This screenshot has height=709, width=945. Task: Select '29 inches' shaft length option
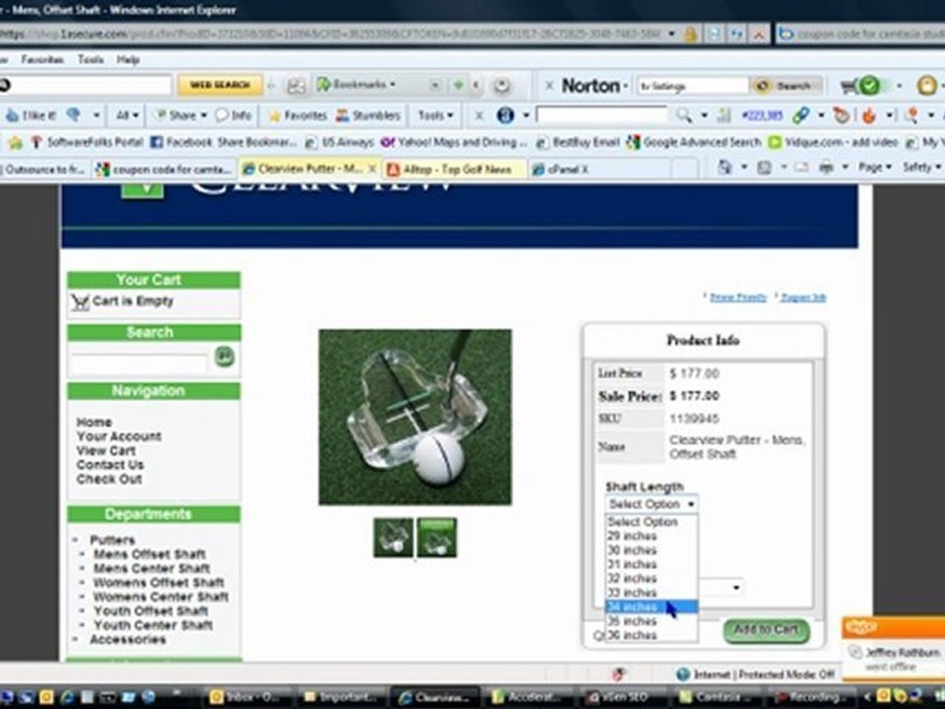coord(652,536)
